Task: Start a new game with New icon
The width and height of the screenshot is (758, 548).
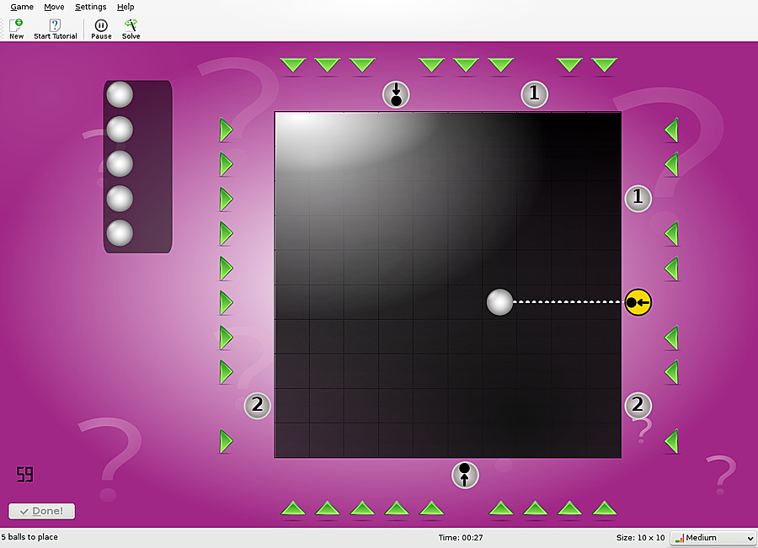Action: pos(17,29)
